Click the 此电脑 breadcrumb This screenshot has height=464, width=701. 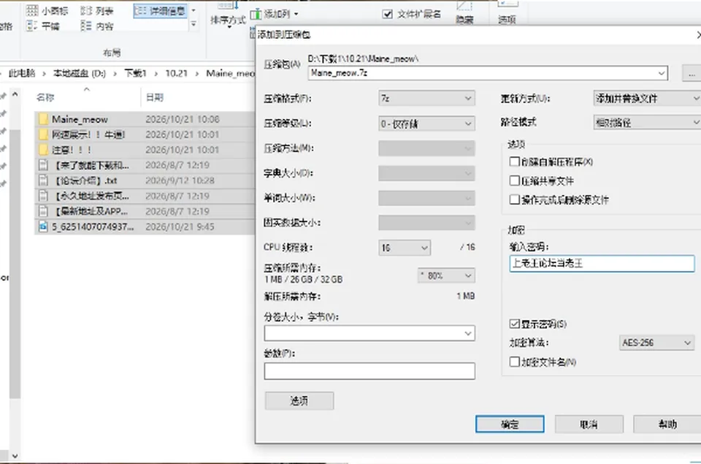point(22,73)
